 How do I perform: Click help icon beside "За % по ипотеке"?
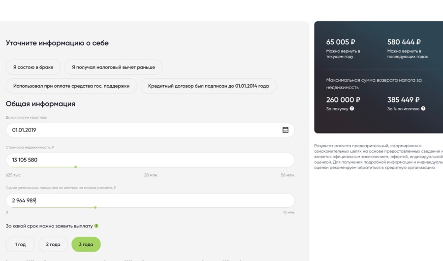[x=423, y=109]
